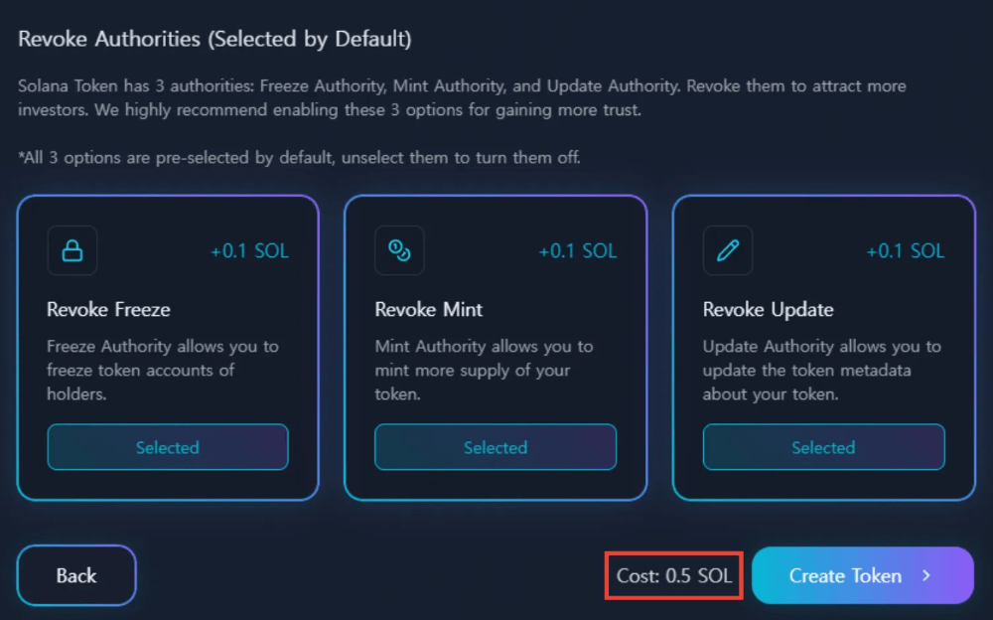The height and width of the screenshot is (620, 993).
Task: Click the +0.1 SOL price on Revoke Update
Action: click(x=905, y=251)
